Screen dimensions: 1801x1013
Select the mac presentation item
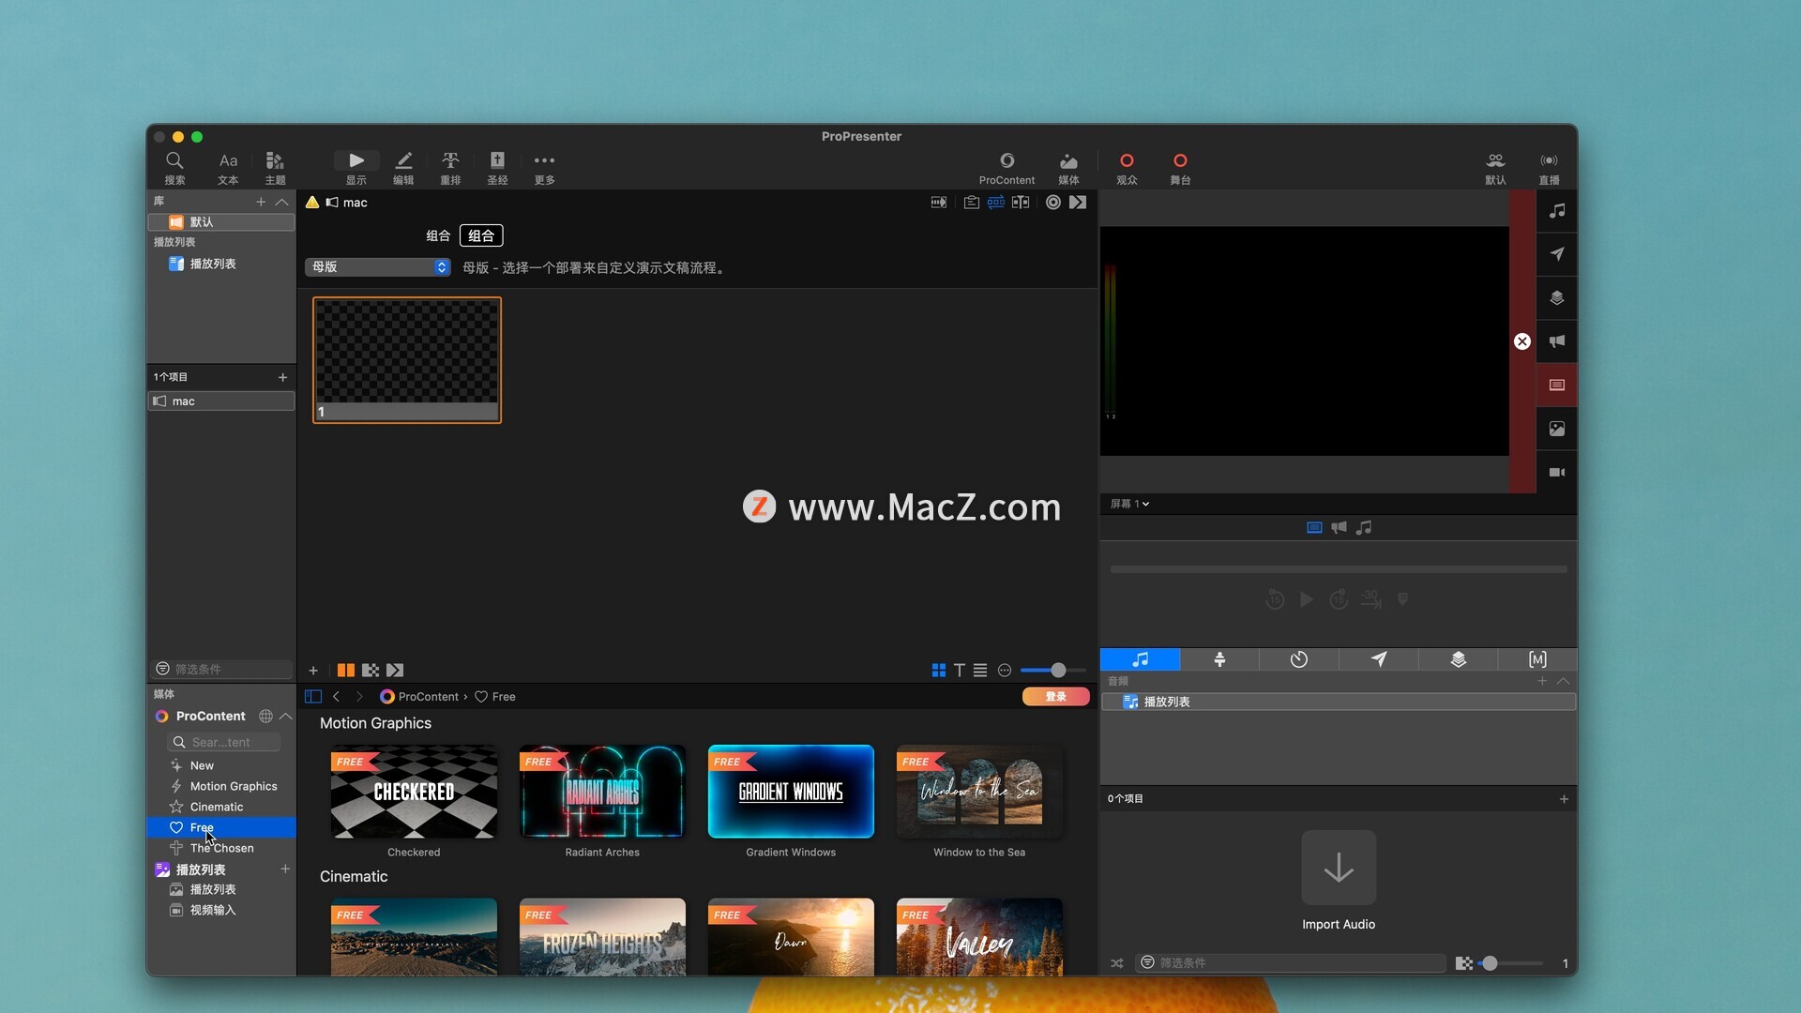pyautogui.click(x=221, y=401)
